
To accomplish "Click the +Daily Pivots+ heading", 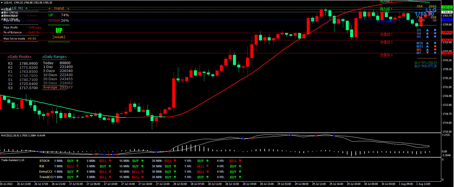I will (x=20, y=57).
